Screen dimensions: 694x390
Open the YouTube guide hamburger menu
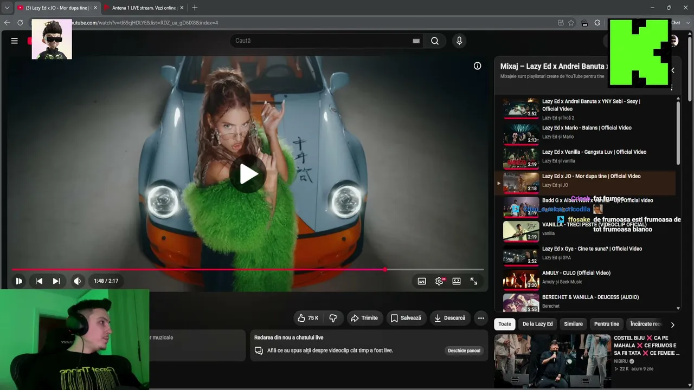[15, 41]
